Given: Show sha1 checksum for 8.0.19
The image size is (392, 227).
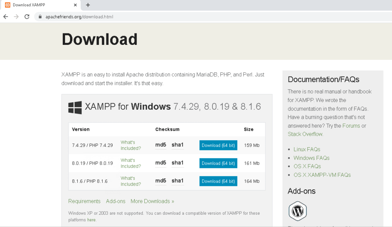Looking at the screenshot, I should coord(178,163).
